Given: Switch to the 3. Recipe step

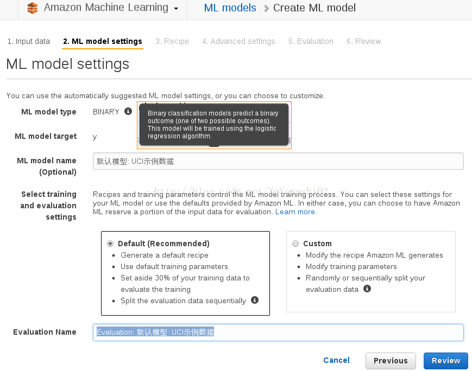Looking at the screenshot, I should pyautogui.click(x=172, y=41).
